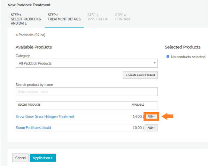Click Create a new Product button
The height and width of the screenshot is (166, 209).
click(140, 75)
